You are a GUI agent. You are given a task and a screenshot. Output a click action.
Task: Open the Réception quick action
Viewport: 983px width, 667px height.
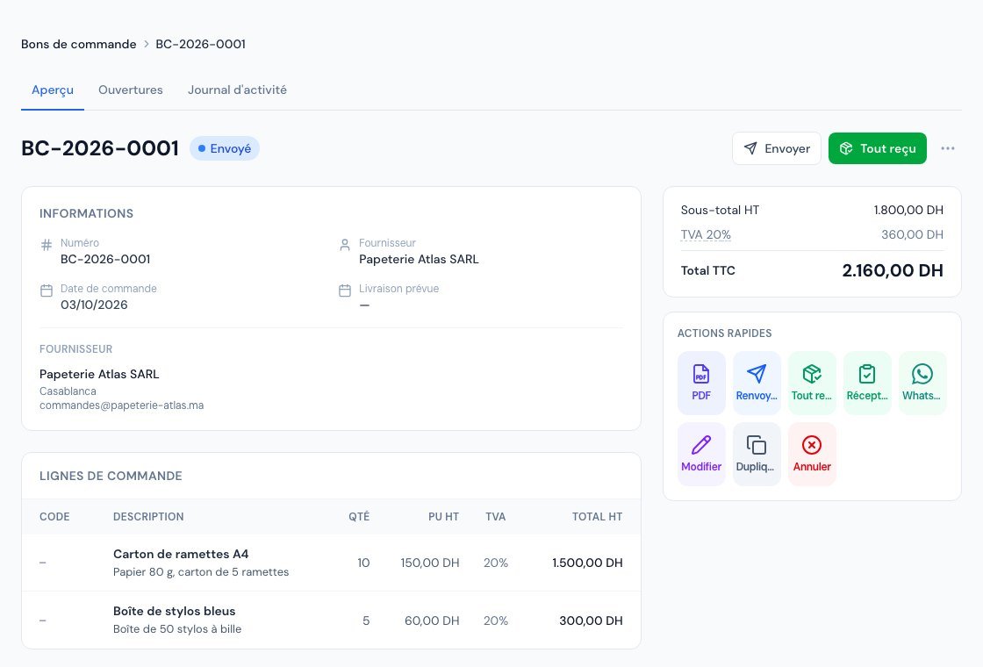coord(867,383)
